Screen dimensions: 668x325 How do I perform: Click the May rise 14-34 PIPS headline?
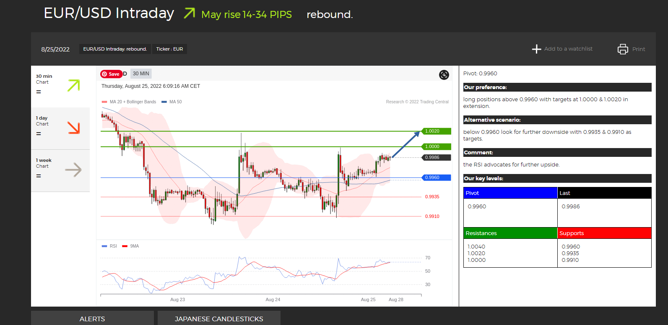click(x=247, y=15)
